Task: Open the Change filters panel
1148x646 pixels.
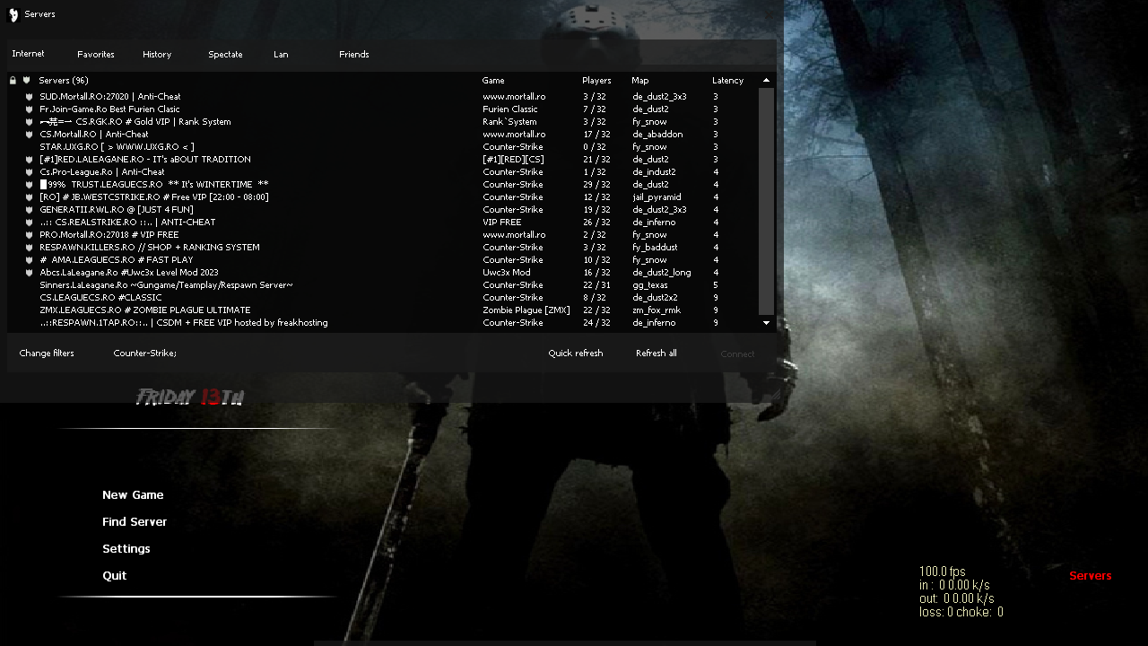Action: click(47, 354)
